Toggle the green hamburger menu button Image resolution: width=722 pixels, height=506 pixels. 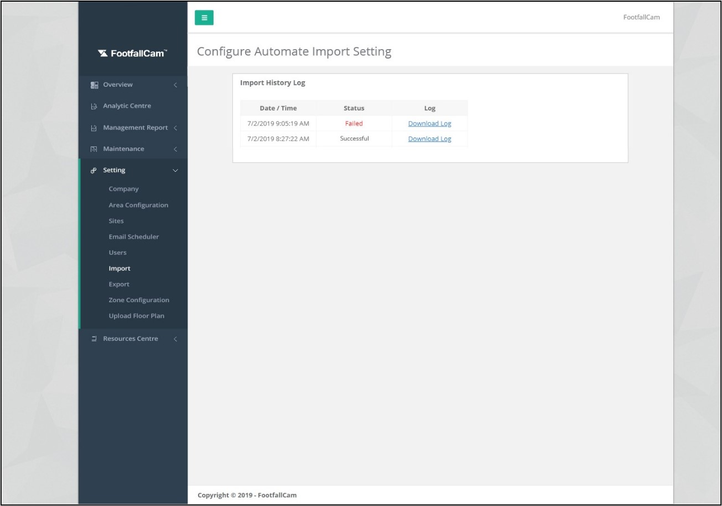204,18
